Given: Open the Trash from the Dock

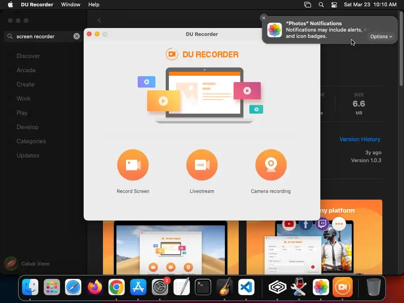Looking at the screenshot, I should [374, 287].
